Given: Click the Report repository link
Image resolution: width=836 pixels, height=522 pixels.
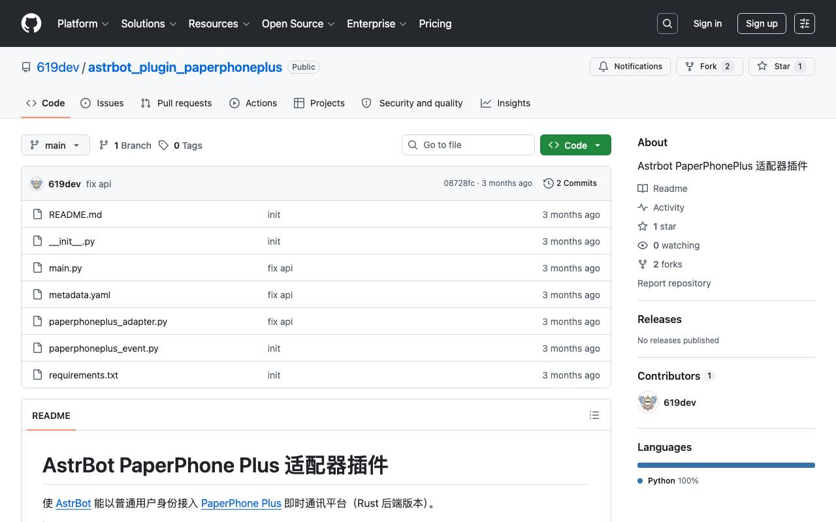Looking at the screenshot, I should pos(674,283).
